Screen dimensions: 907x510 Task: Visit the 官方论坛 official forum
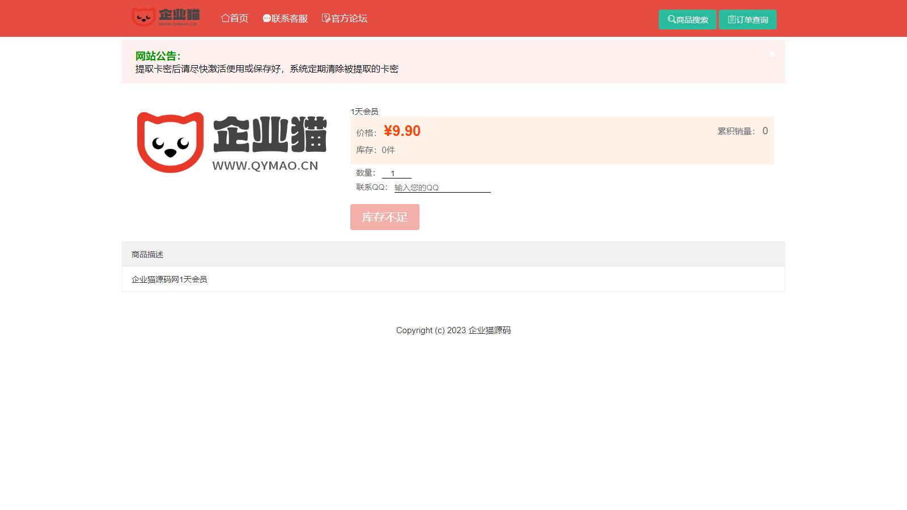(345, 18)
